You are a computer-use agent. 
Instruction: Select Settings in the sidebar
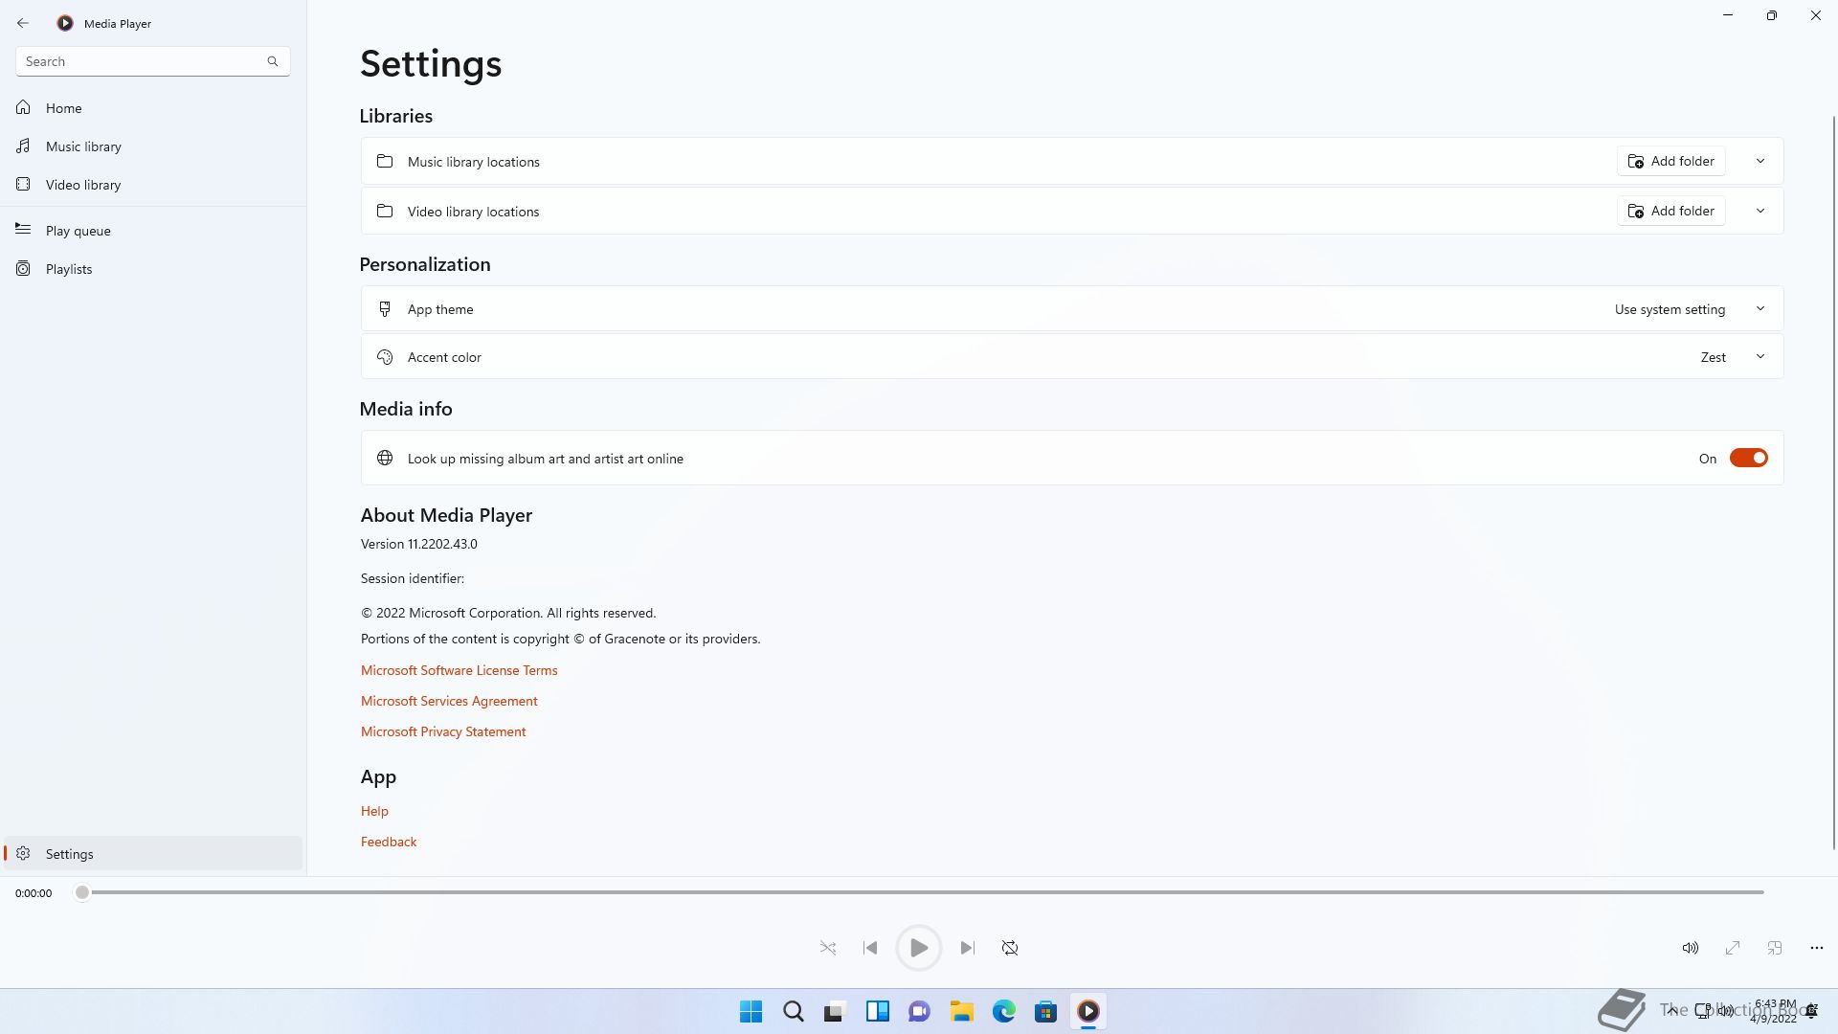(x=153, y=854)
